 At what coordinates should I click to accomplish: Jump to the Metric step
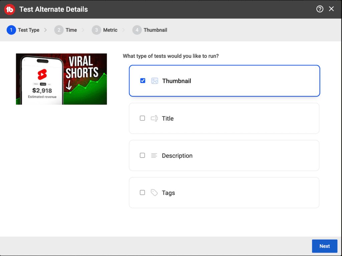[110, 30]
